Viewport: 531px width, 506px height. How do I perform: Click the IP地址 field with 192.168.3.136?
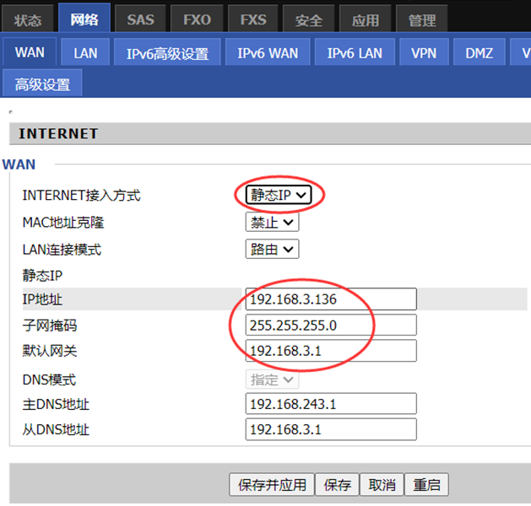(x=331, y=299)
